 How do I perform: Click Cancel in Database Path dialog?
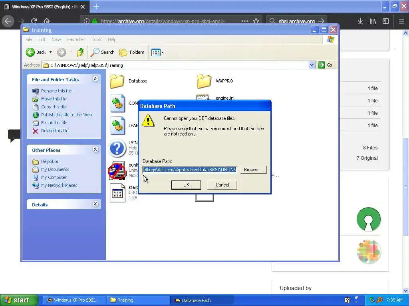coord(222,185)
